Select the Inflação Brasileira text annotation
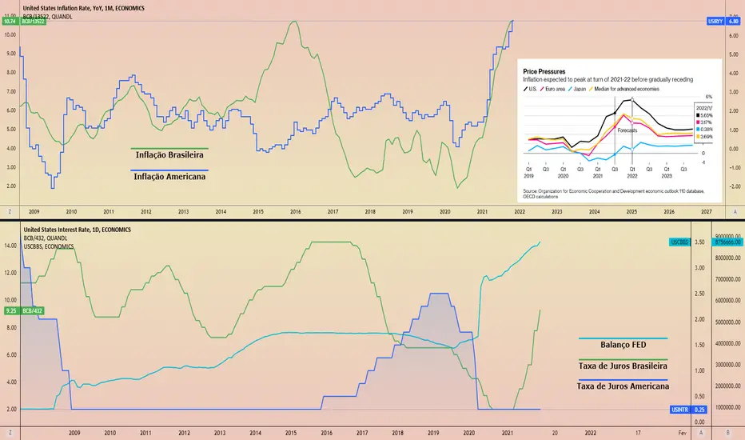745x440 pixels. [x=169, y=155]
